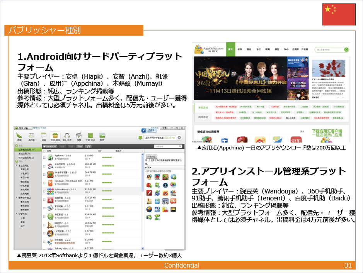Image resolution: width=363 pixels, height=273 pixels.
Task: Click the refresh icon in the dark toolbar
Action: [89, 146]
